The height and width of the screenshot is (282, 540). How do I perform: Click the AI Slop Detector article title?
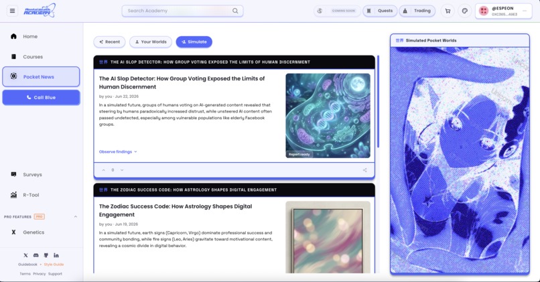tap(182, 82)
